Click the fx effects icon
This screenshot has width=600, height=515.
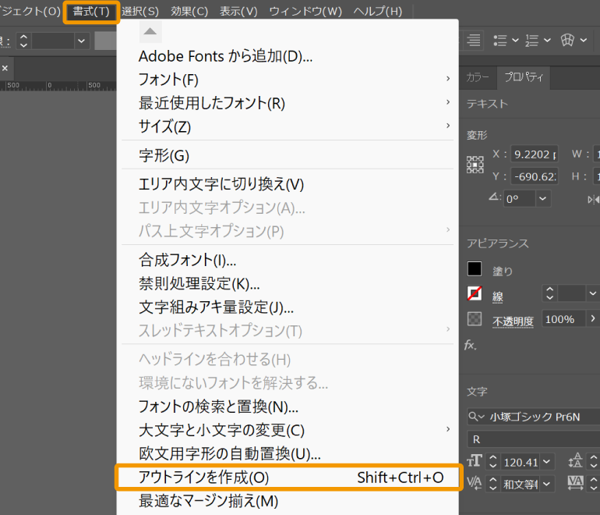point(471,345)
